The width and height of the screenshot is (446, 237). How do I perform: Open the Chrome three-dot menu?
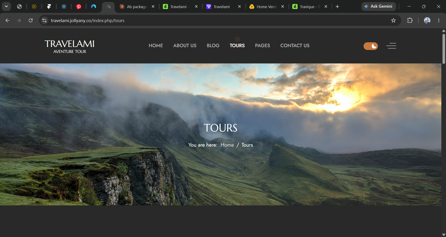click(x=439, y=20)
